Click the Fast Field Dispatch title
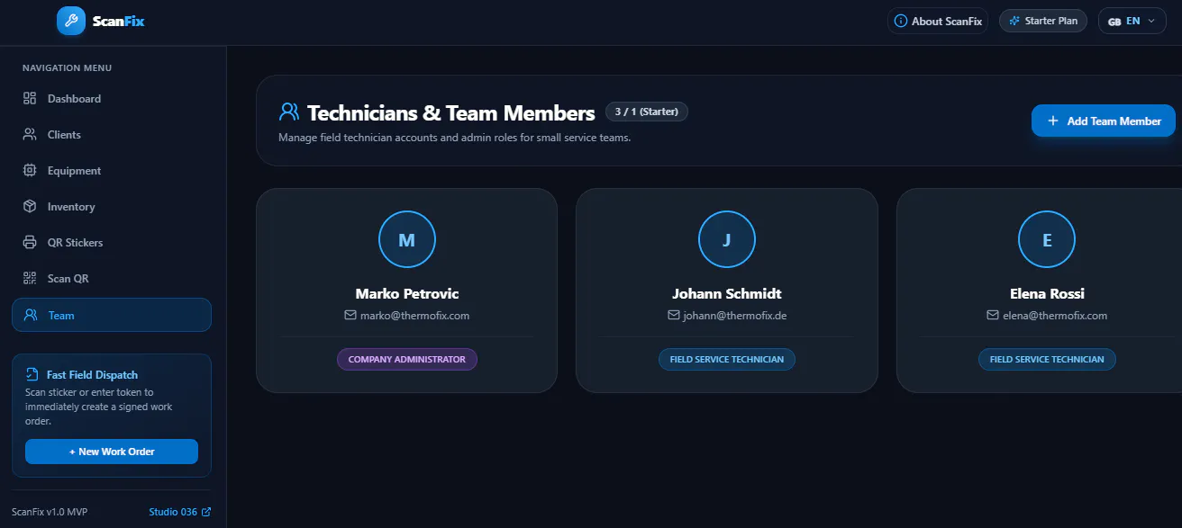This screenshot has height=528, width=1182. 92,374
